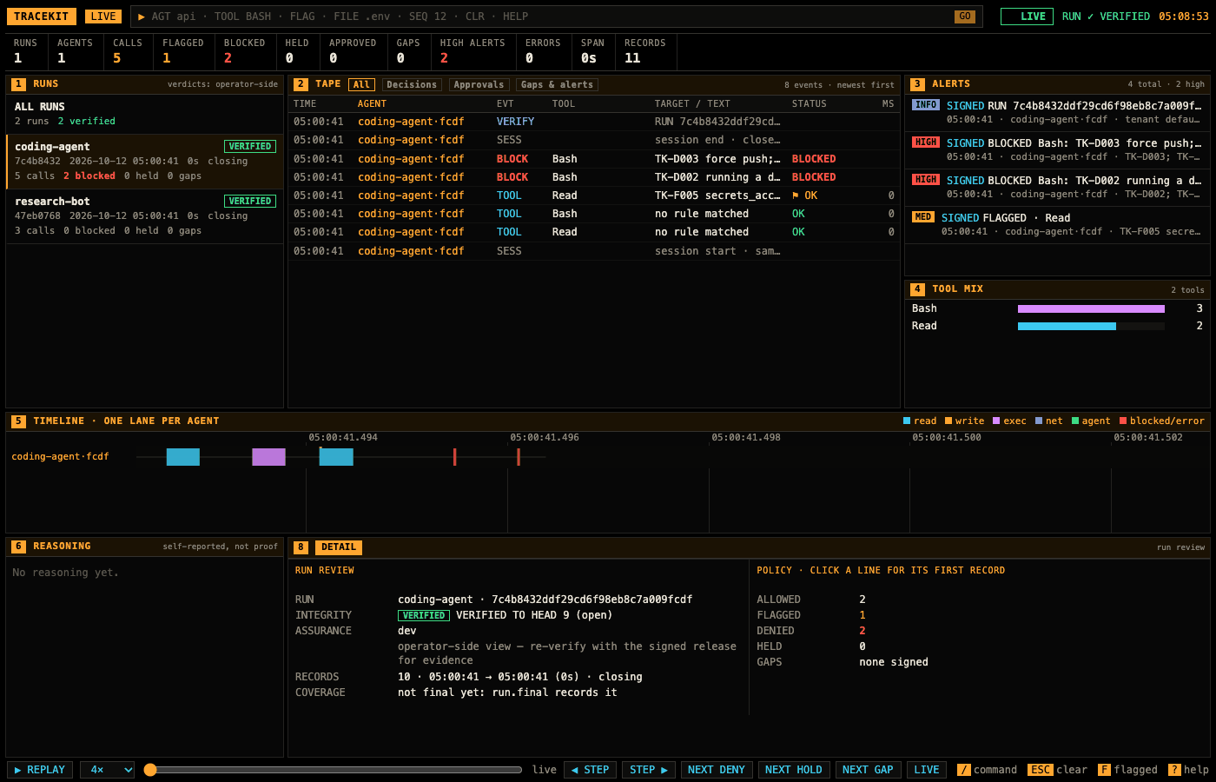Click the panel 6 badge beside REASONING
The width and height of the screenshot is (1216, 782).
pos(18,547)
